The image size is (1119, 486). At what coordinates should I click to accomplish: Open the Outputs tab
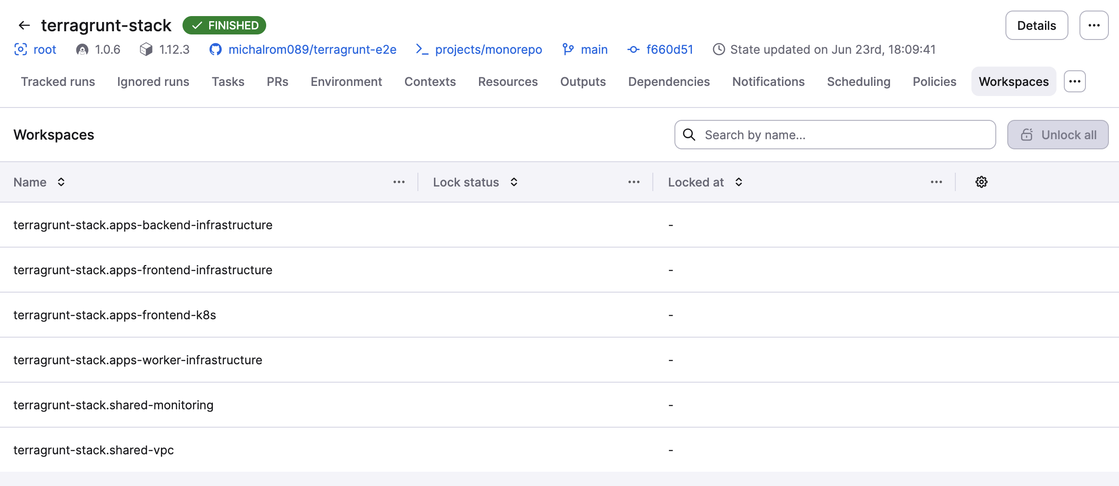coord(583,82)
